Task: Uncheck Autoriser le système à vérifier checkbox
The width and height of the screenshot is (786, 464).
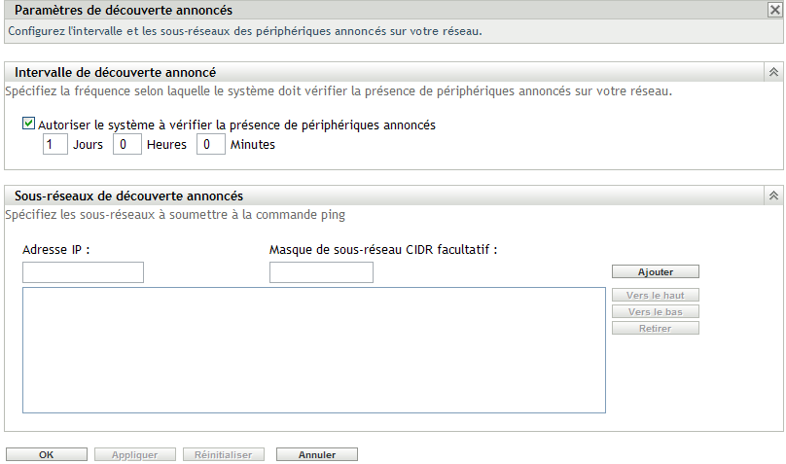Action: tap(28, 125)
